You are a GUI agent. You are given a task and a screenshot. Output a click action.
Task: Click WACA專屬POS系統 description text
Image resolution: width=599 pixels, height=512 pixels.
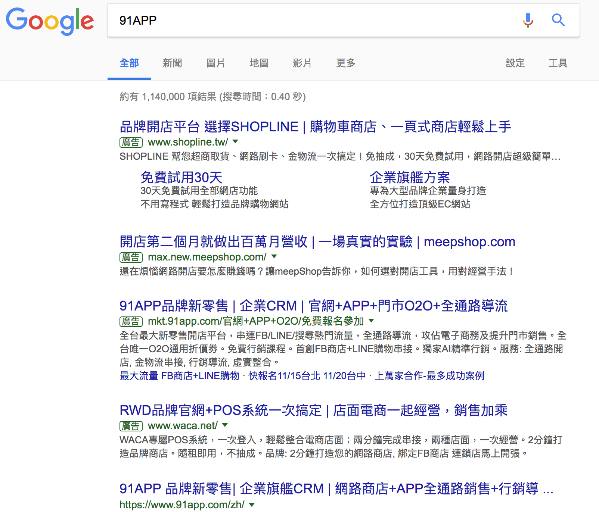341,447
